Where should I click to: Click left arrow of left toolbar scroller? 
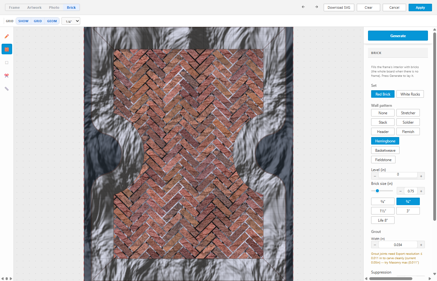pos(2,279)
